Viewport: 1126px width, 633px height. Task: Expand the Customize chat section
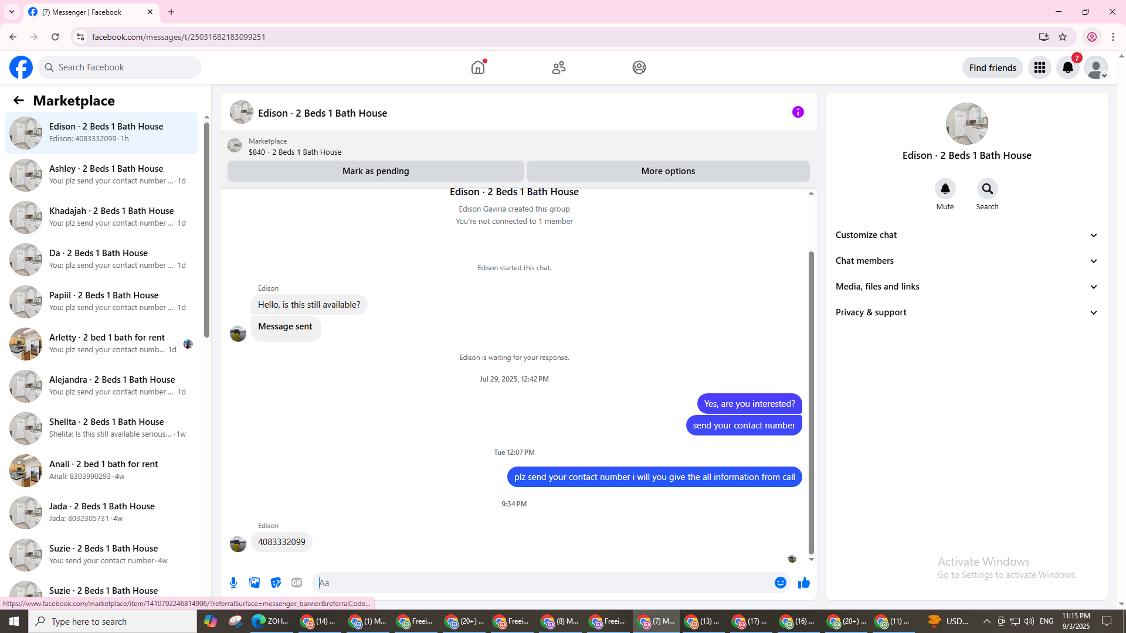966,235
